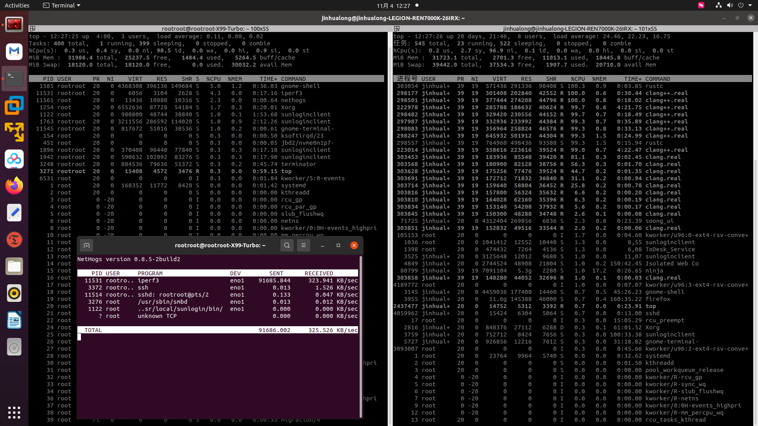Image resolution: width=758 pixels, height=426 pixels.
Task: Open LibreOffice Writer from dock
Action: tap(14, 320)
